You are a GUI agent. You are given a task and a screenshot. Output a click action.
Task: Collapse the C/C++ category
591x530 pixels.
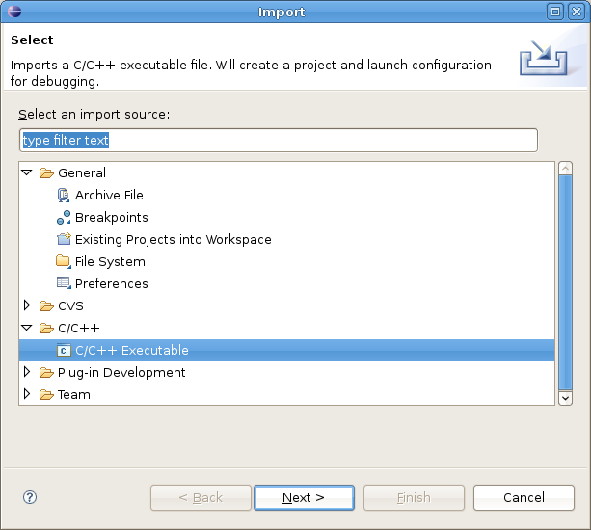27,328
